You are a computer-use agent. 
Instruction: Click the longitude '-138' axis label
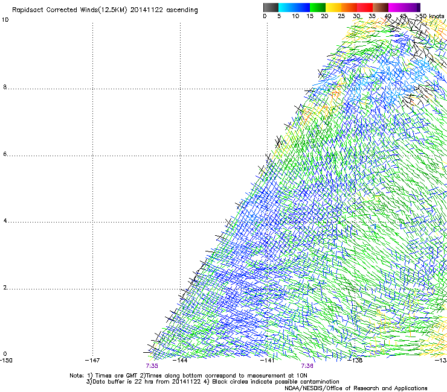355,361
